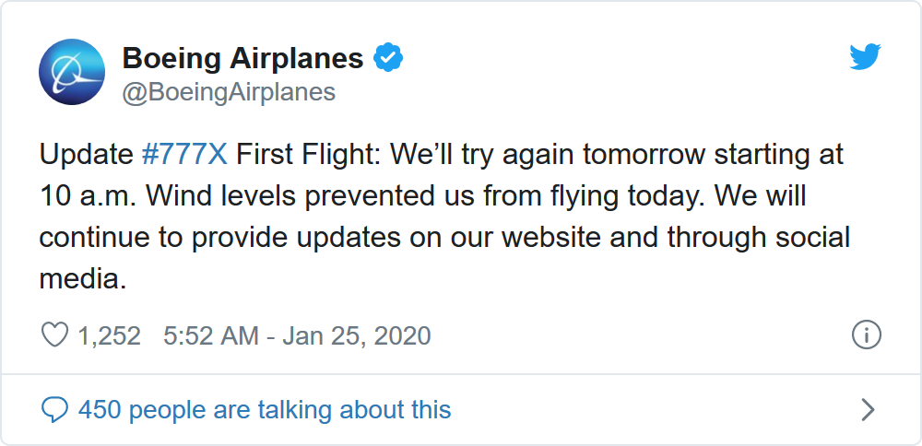Open the Boeing Airplanes display name
The image size is (922, 446).
click(x=242, y=59)
